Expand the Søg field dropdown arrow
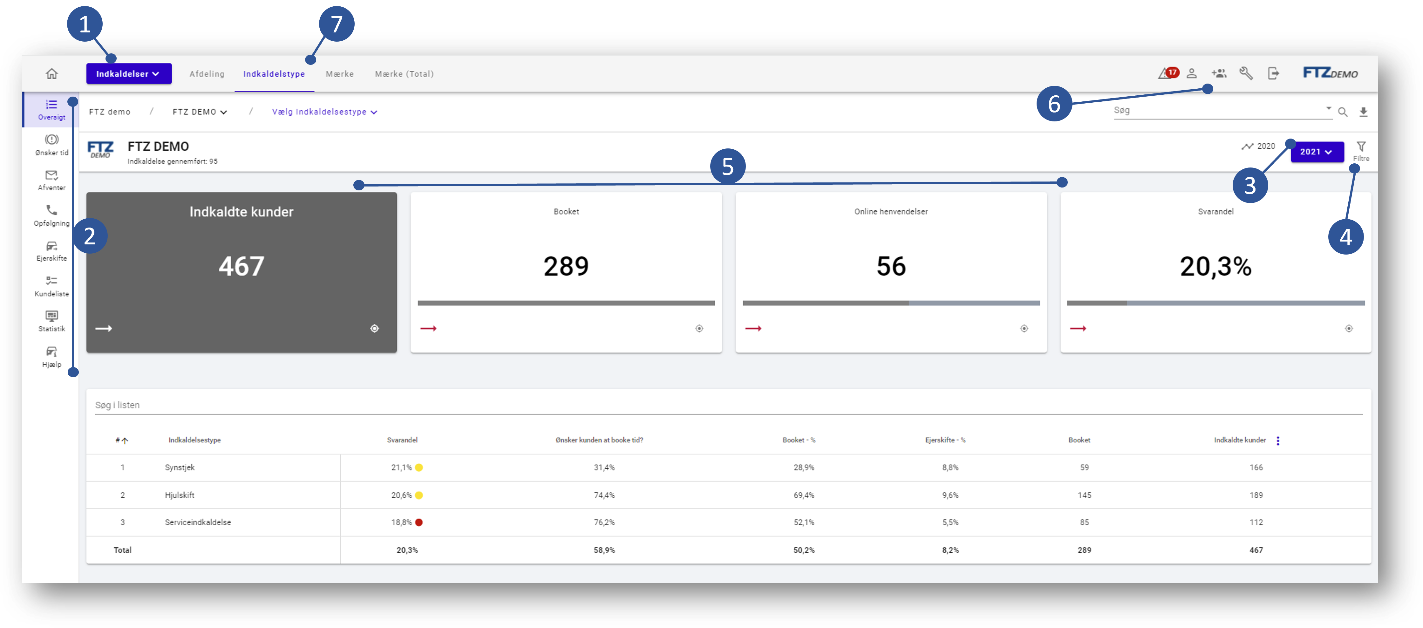 [x=1328, y=109]
